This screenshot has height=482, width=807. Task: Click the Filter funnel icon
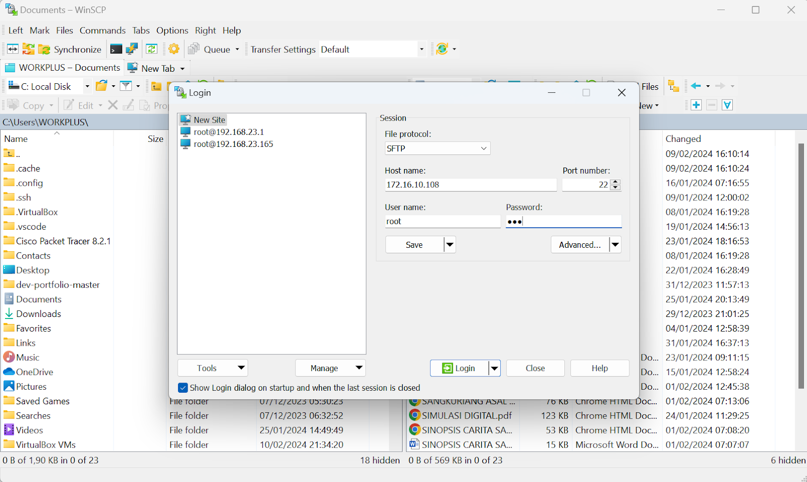click(x=126, y=86)
